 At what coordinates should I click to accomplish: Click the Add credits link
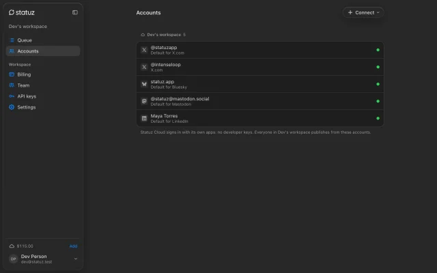73,246
